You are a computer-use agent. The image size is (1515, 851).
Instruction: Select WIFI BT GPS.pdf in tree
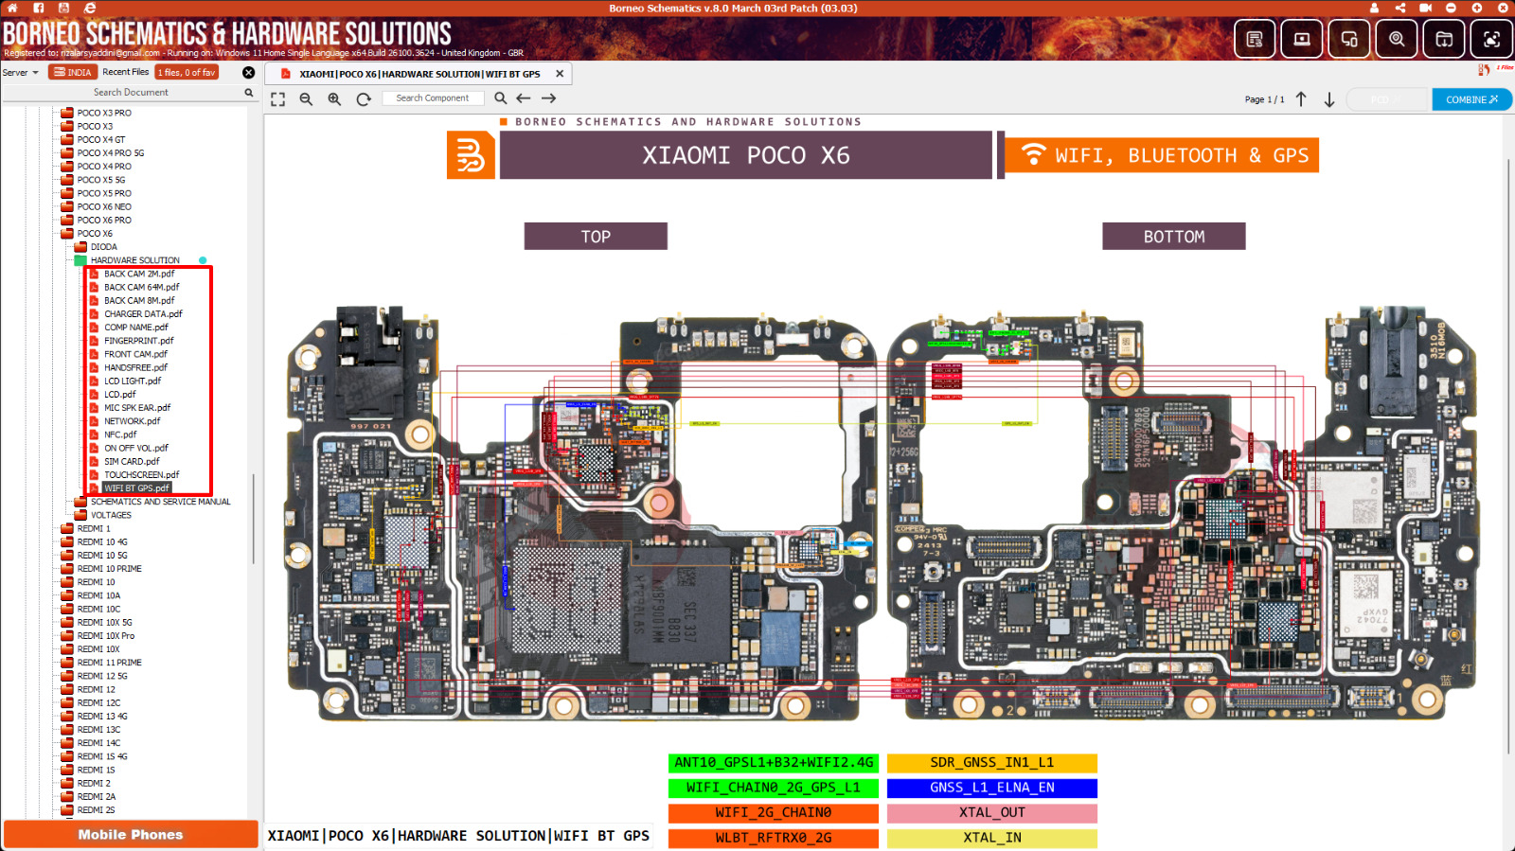coord(136,488)
